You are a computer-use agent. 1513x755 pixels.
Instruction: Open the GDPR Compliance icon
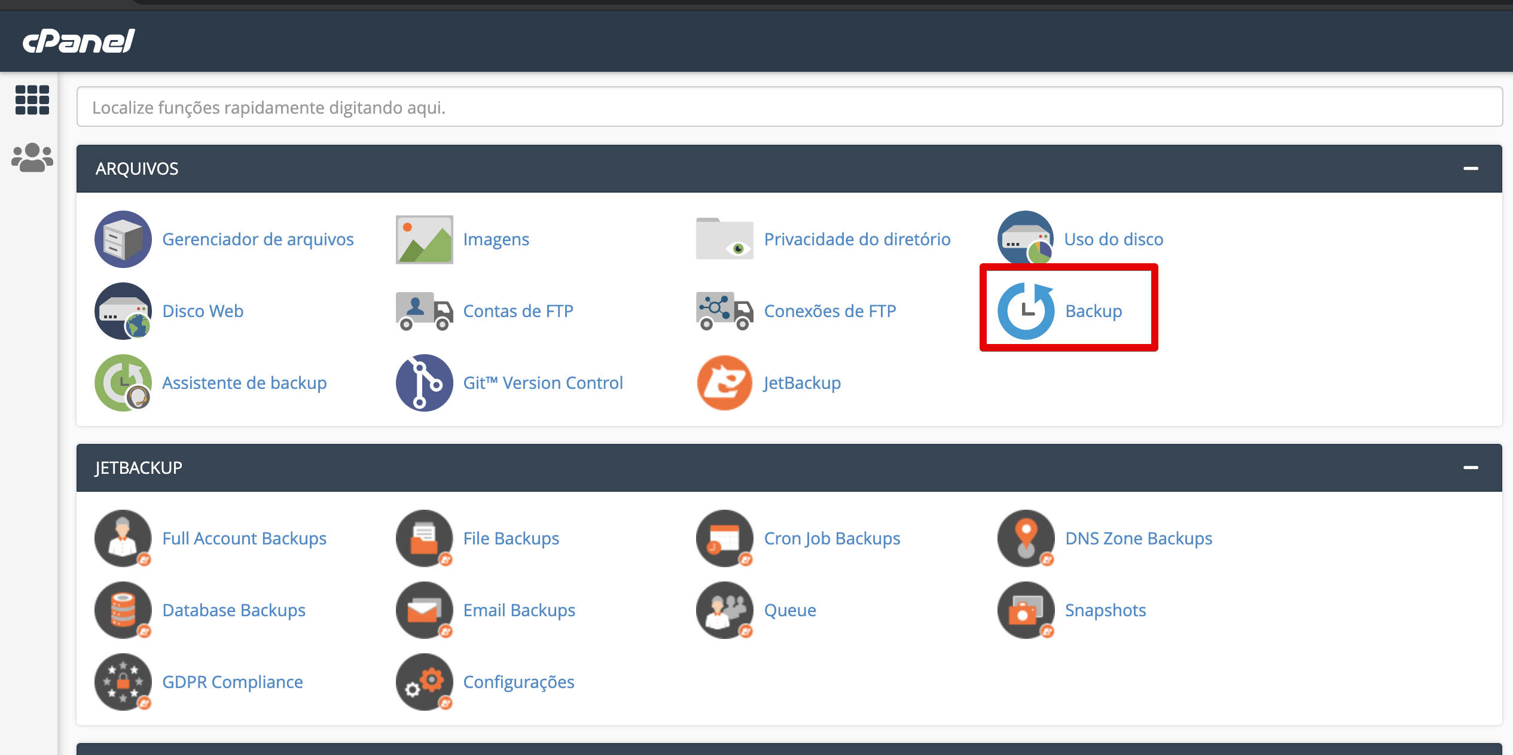123,682
